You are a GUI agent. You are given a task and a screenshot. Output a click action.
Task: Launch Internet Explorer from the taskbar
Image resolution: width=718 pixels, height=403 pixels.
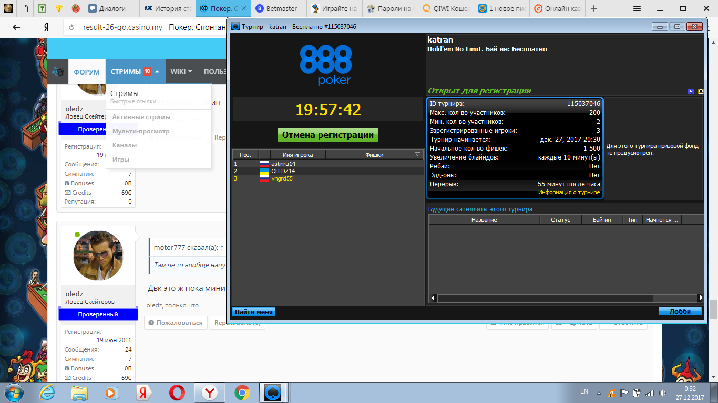pyautogui.click(x=48, y=393)
